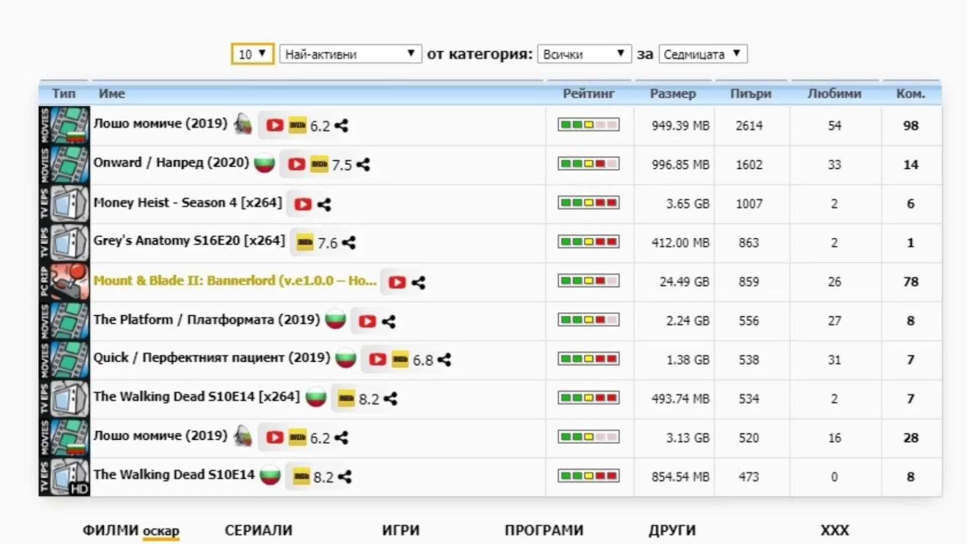Play the Money Heist Season 4 trailer

(x=303, y=204)
